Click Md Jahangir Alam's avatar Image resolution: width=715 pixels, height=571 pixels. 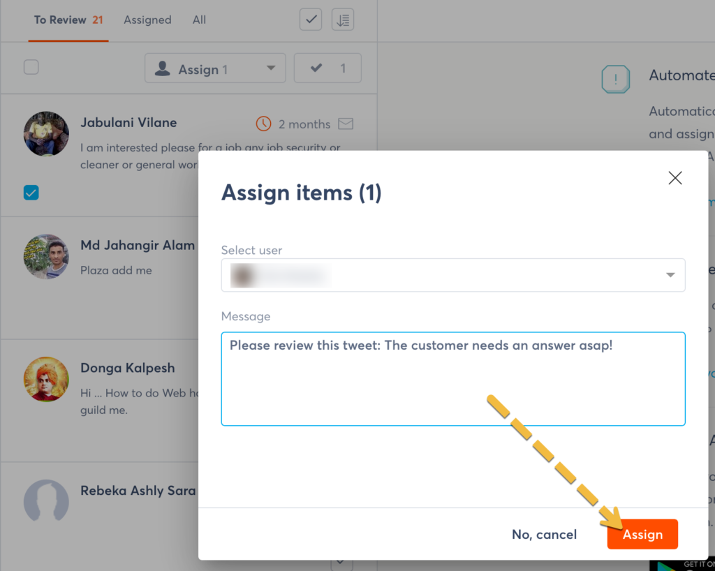coord(46,256)
